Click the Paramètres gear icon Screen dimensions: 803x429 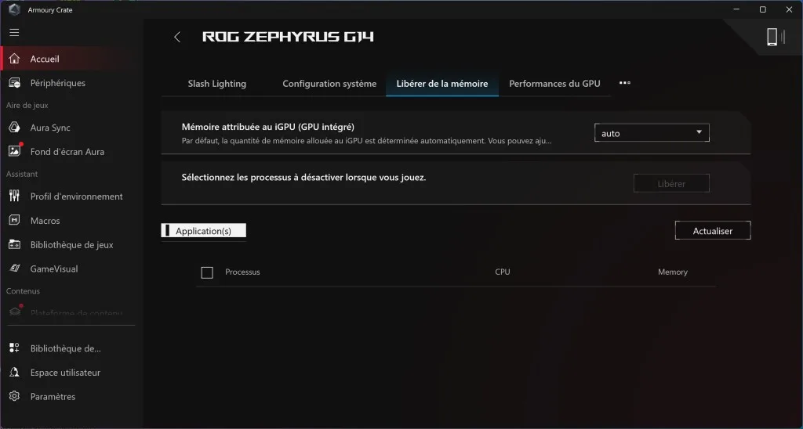tap(14, 396)
